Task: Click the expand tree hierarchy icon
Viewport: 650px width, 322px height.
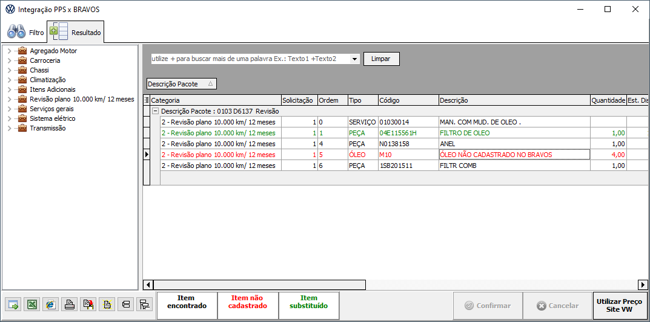Action: [x=144, y=304]
